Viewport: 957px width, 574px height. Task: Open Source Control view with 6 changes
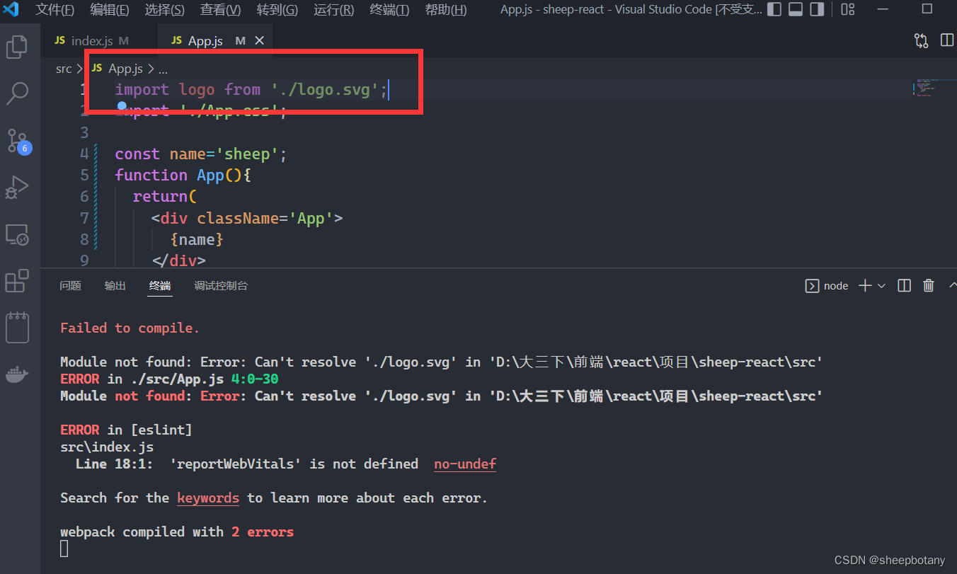tap(18, 141)
